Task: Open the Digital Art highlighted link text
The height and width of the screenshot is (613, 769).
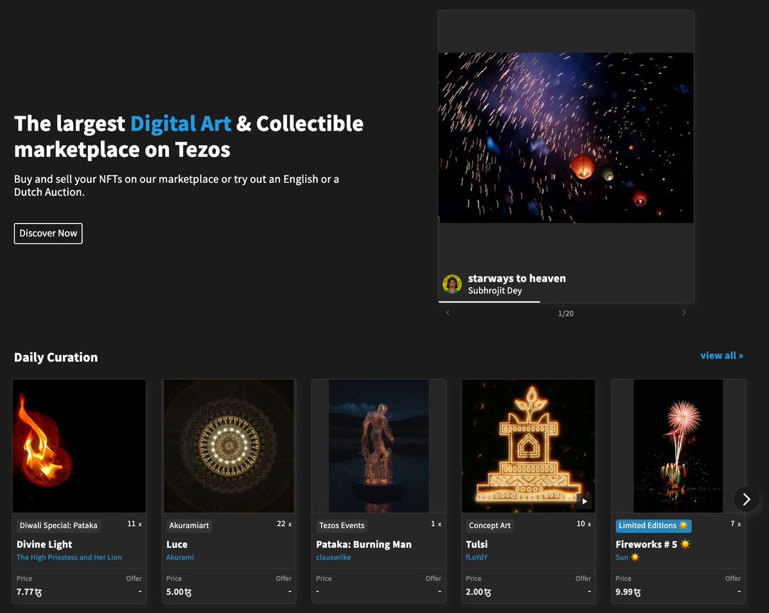Action: (181, 123)
